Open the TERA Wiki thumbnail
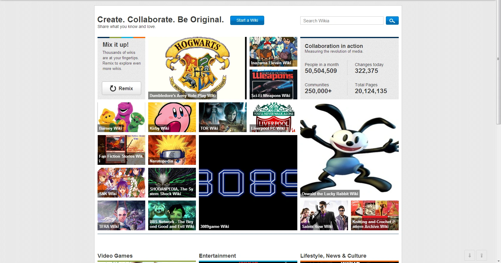This screenshot has width=501, height=263. [121, 215]
